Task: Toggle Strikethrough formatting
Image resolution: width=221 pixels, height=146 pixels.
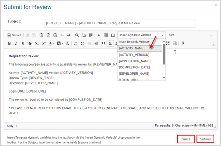Action: 30,43
